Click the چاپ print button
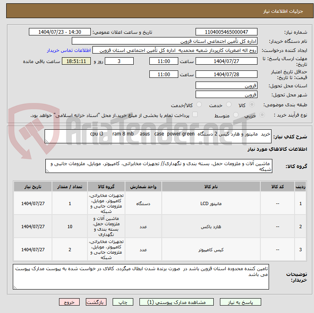Image resolution: width=314 pixels, height=313 pixels. point(123,302)
